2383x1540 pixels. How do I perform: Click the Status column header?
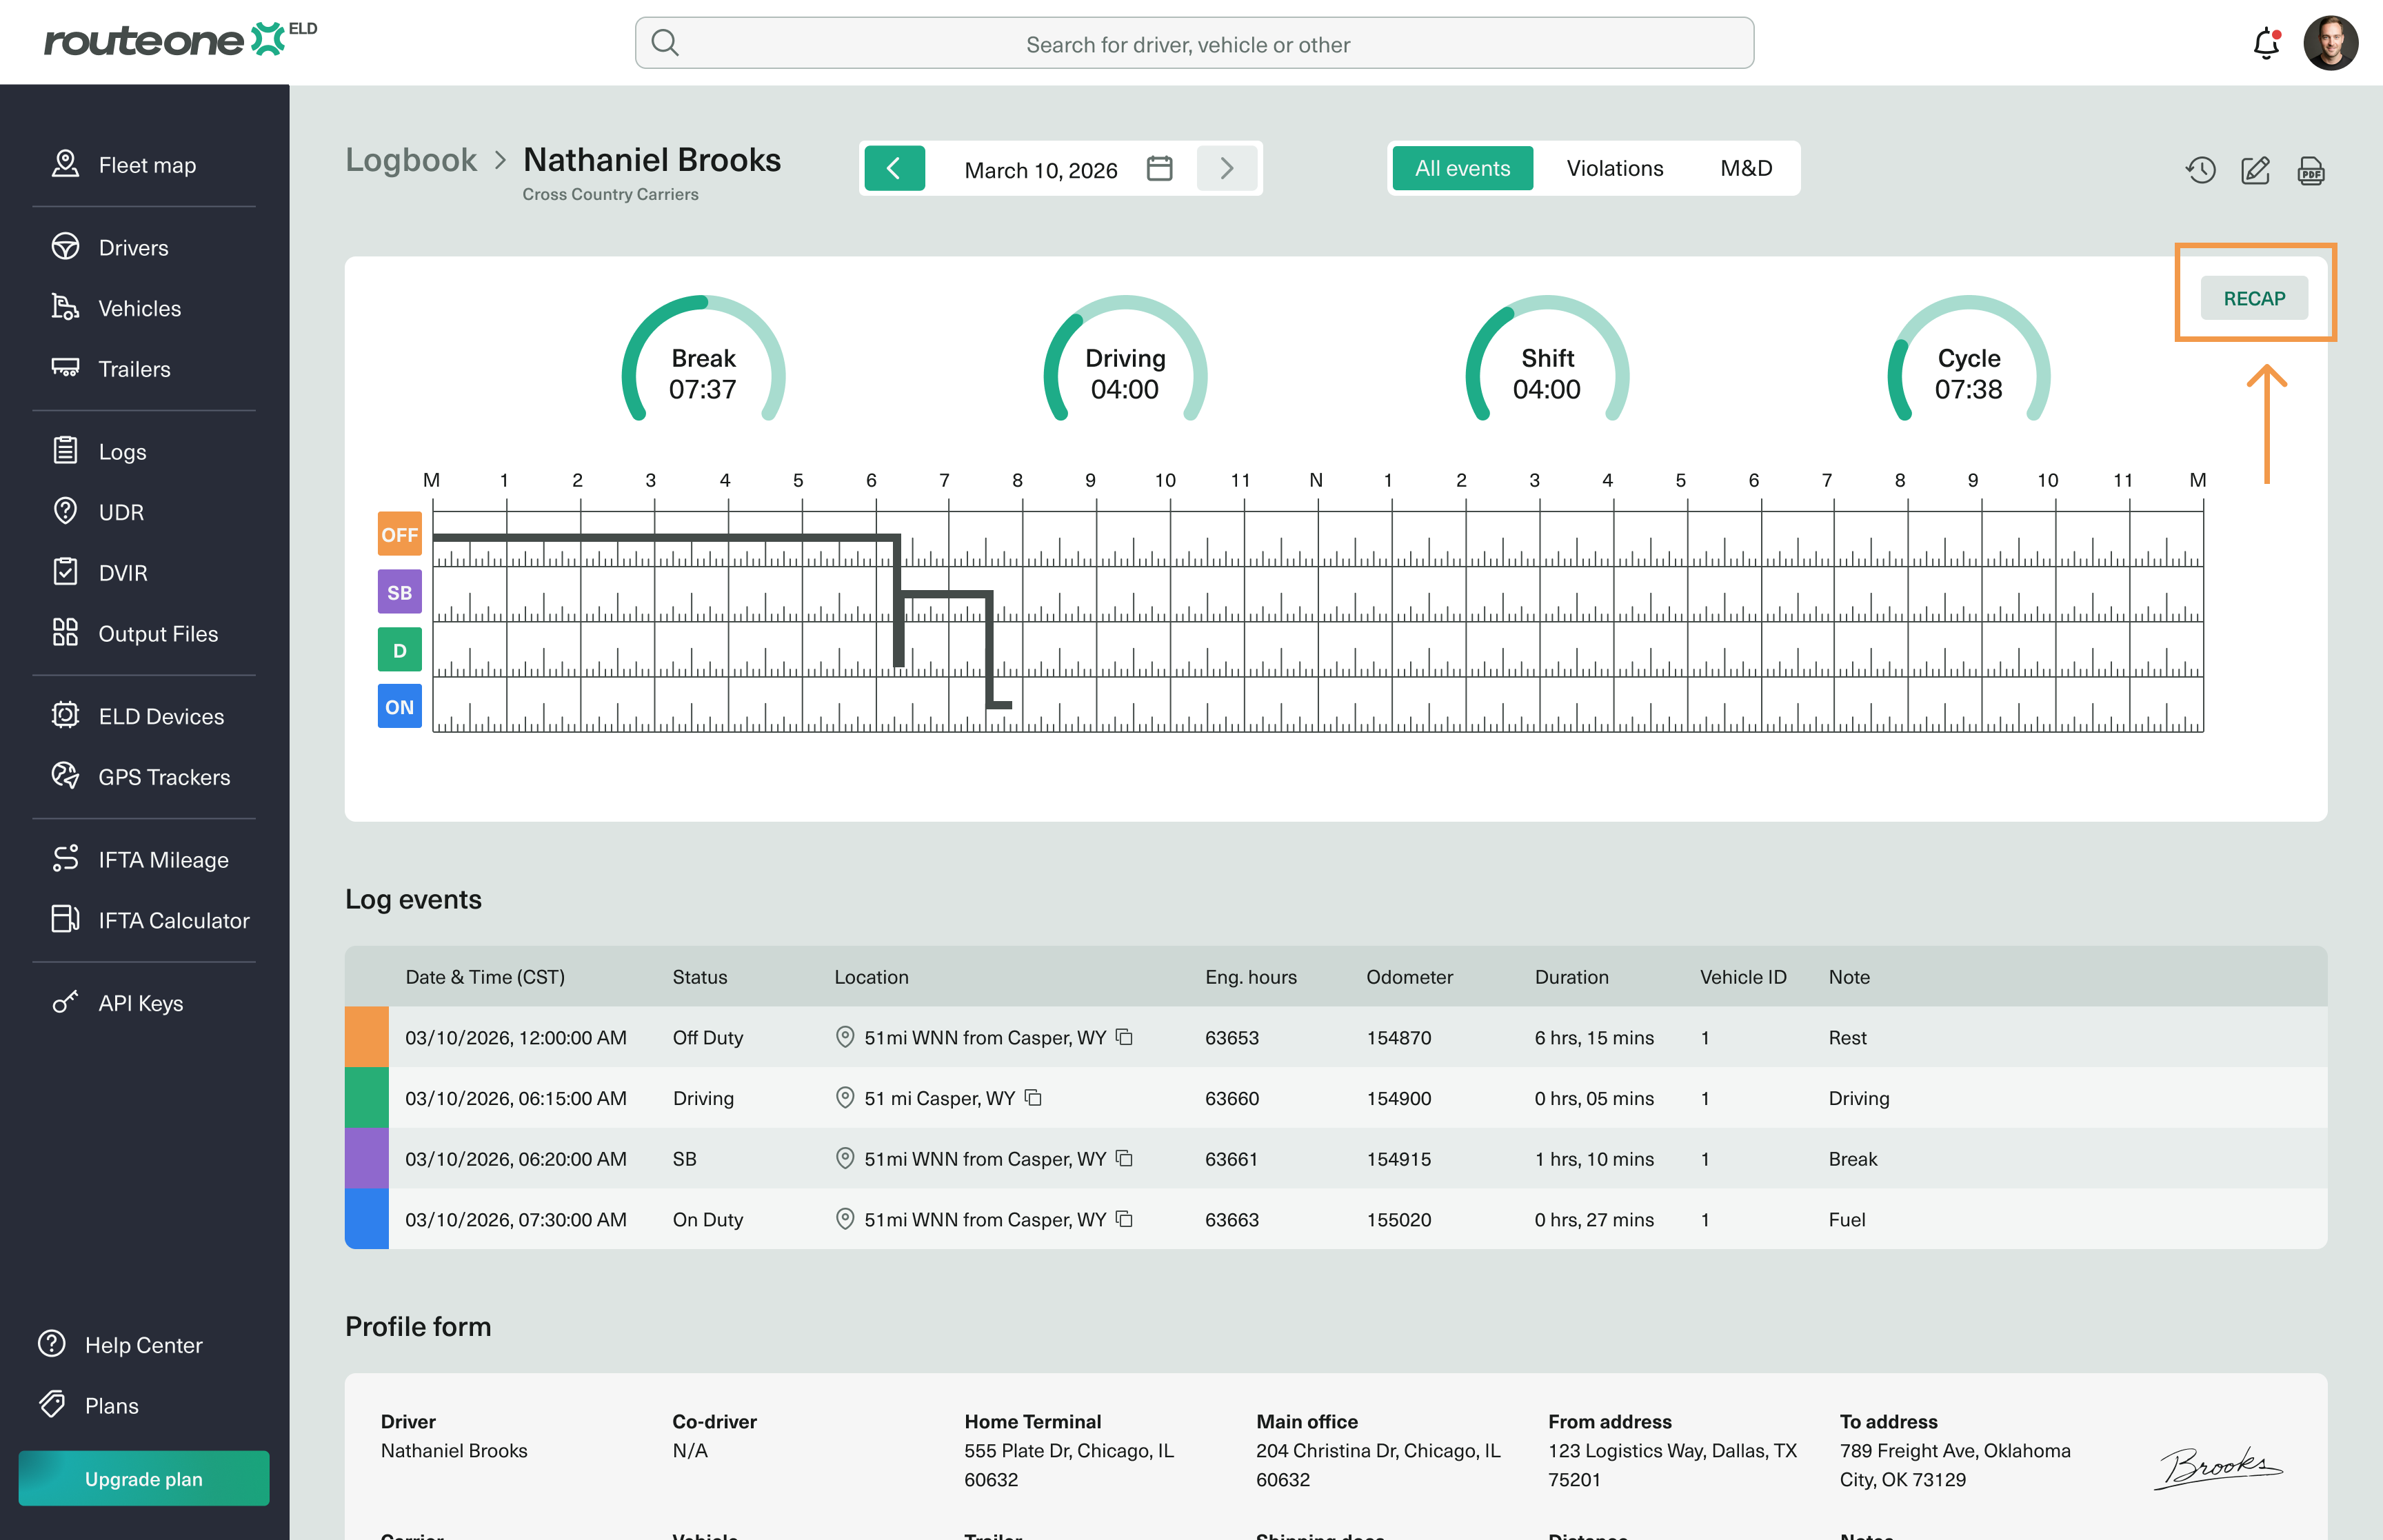click(700, 977)
